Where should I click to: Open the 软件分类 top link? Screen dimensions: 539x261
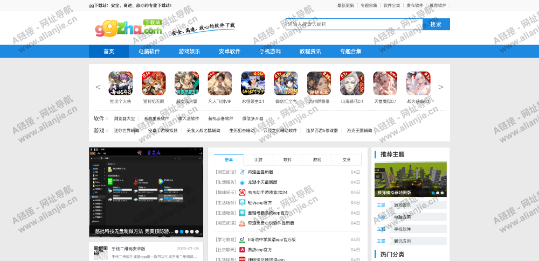[x=391, y=5]
